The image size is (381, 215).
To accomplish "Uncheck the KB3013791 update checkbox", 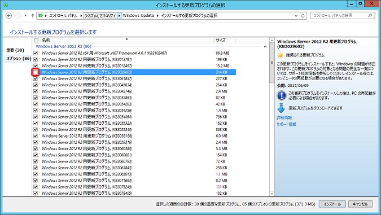I will click(36, 59).
